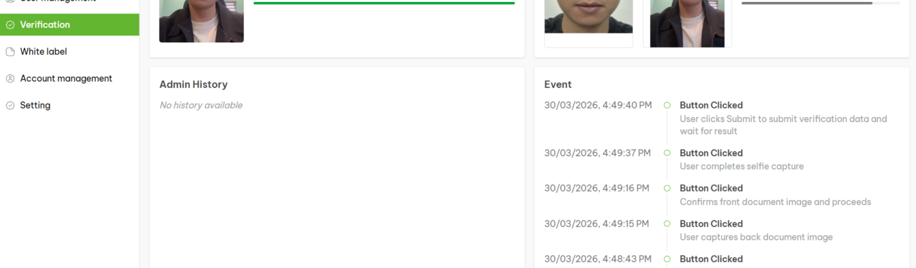Click the green progress bar
The image size is (916, 268).
click(x=384, y=3)
